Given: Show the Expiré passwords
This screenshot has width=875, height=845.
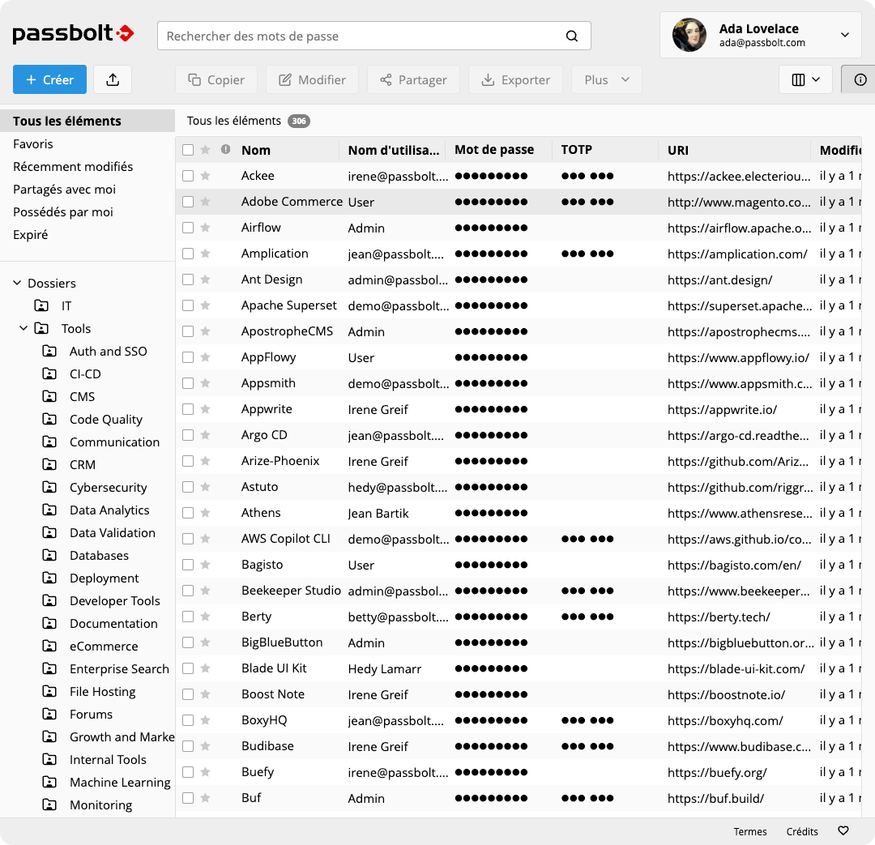Looking at the screenshot, I should pyautogui.click(x=31, y=235).
